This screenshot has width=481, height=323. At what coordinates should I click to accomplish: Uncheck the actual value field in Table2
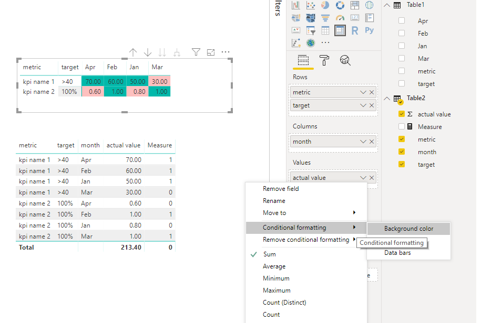coord(402,114)
